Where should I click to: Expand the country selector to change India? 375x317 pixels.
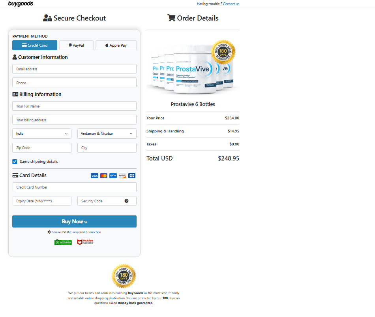tap(41, 134)
